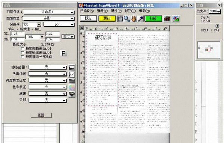Click the 征订启事 headline in preview
The width and height of the screenshot is (224, 143).
(103, 38)
